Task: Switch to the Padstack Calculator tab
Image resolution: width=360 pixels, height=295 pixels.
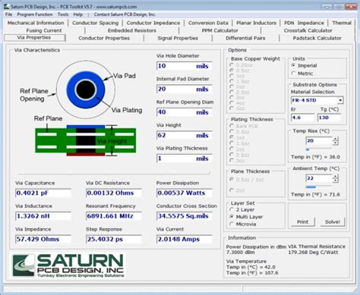Action: [x=317, y=38]
